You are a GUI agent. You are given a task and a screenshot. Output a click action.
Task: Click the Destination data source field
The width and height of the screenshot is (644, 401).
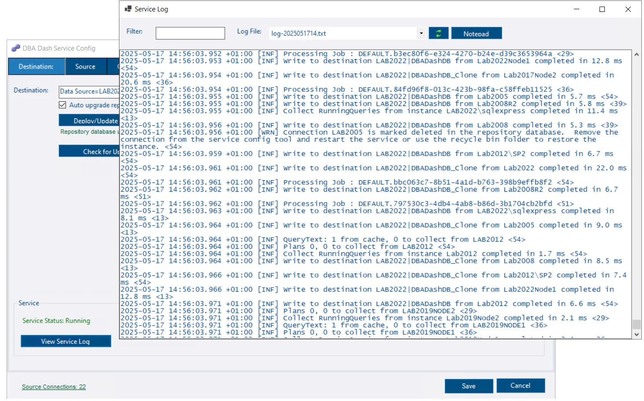[x=88, y=91]
